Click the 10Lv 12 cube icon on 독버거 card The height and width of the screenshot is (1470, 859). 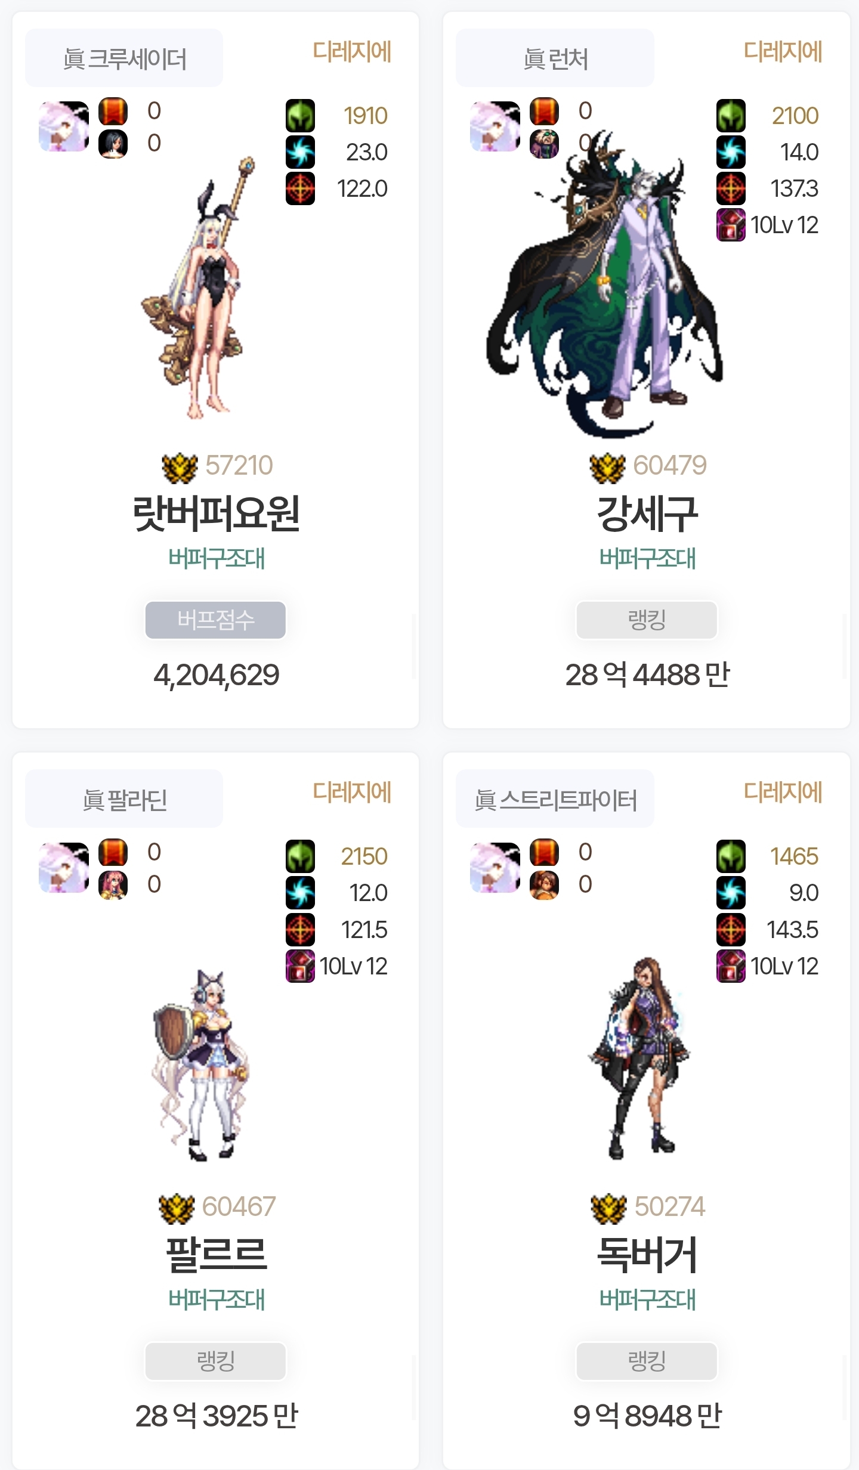point(731,966)
